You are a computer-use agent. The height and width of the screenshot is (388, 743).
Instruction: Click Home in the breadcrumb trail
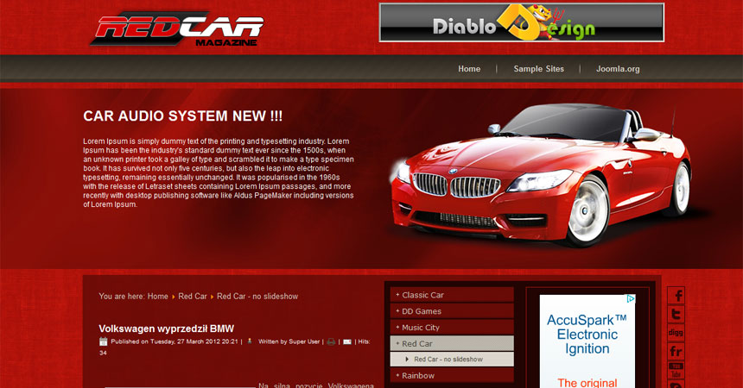tap(158, 297)
